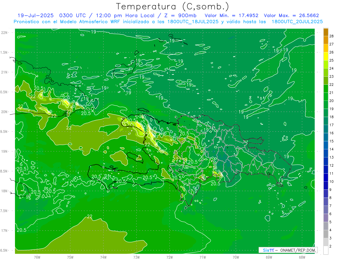Click the 'ONAMET/REP.DOM.' credit label

pos(297,250)
